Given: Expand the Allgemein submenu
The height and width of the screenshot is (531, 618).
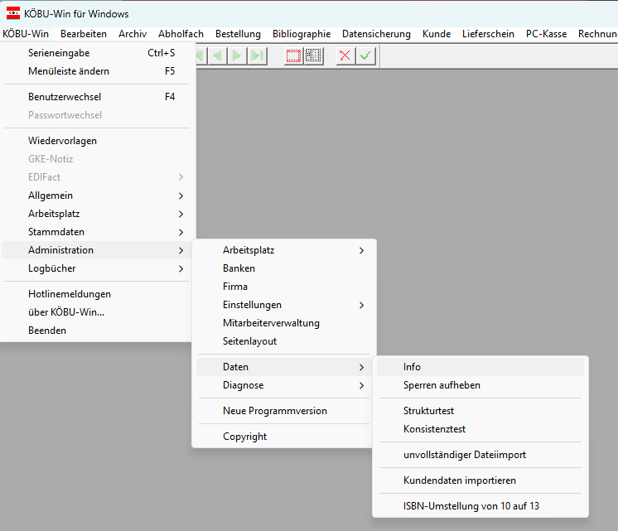Looking at the screenshot, I should click(x=97, y=196).
